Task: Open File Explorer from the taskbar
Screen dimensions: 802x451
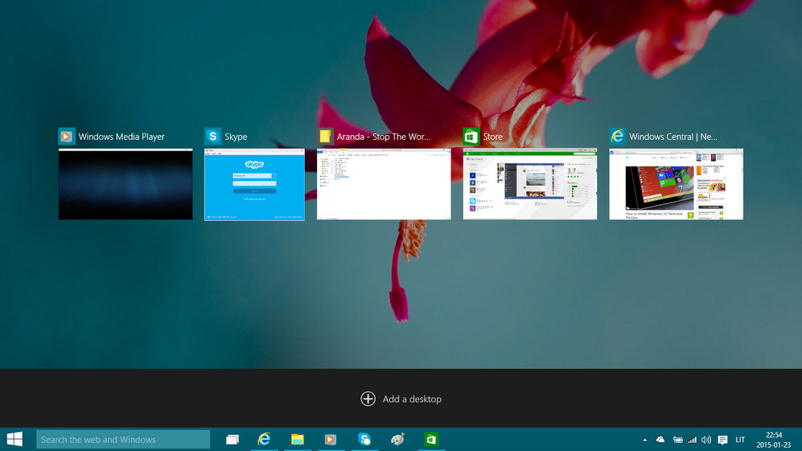Action: [297, 439]
